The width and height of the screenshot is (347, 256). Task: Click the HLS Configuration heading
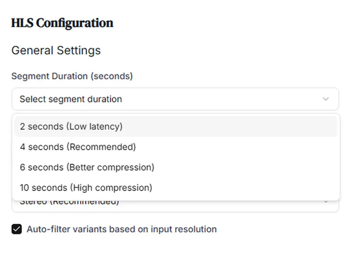[x=62, y=23]
